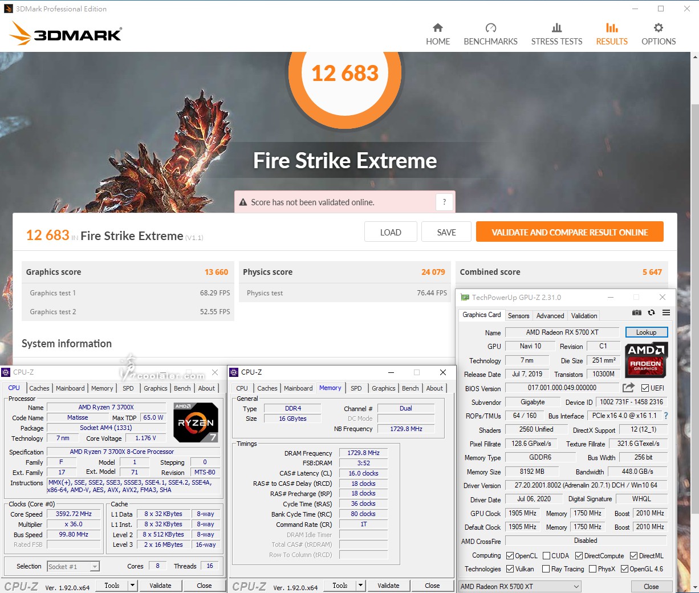Click Validate in CPU-Z CPU window
The width and height of the screenshot is (699, 593).
pos(160,586)
